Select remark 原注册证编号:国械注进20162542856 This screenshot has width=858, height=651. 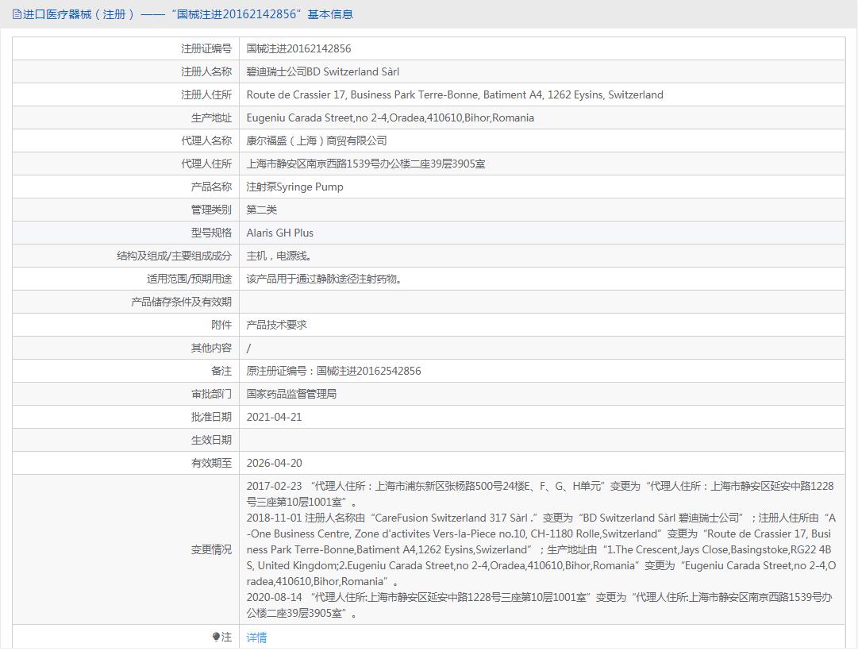334,371
